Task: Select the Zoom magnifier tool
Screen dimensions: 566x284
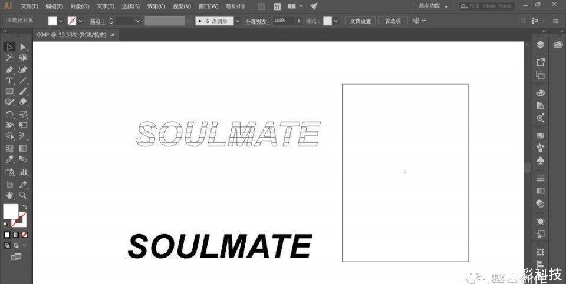Action: 23,195
